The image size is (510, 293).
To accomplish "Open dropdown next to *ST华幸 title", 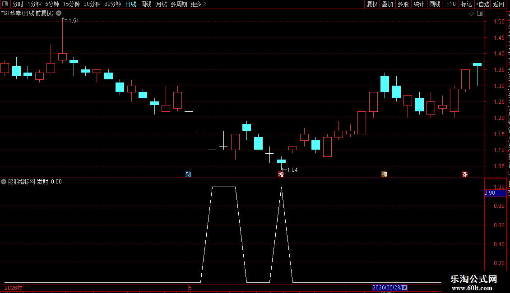I will (x=59, y=13).
